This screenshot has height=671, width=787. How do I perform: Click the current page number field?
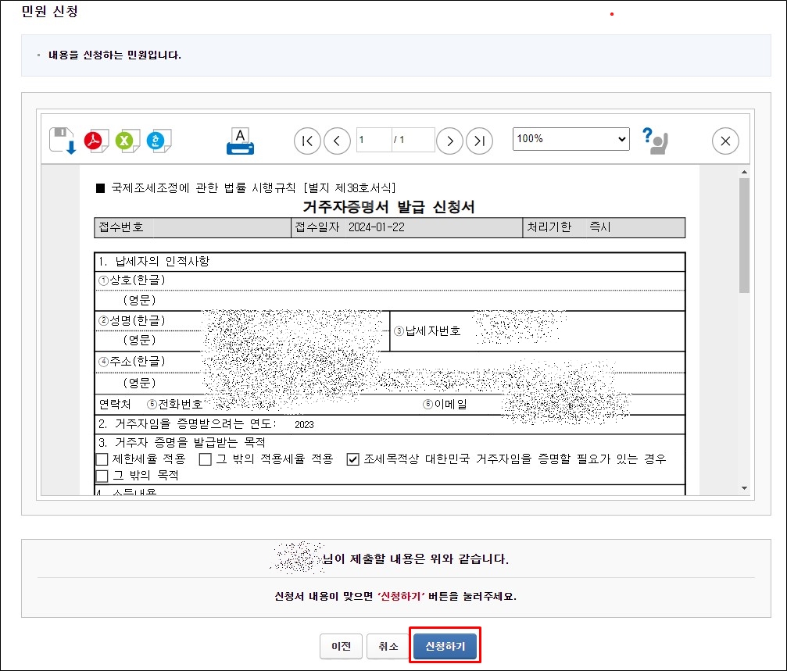tap(374, 139)
